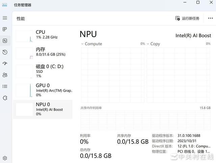Click the NPU 0 mini graph thumbnail
216x163 pixels.
coord(24,109)
